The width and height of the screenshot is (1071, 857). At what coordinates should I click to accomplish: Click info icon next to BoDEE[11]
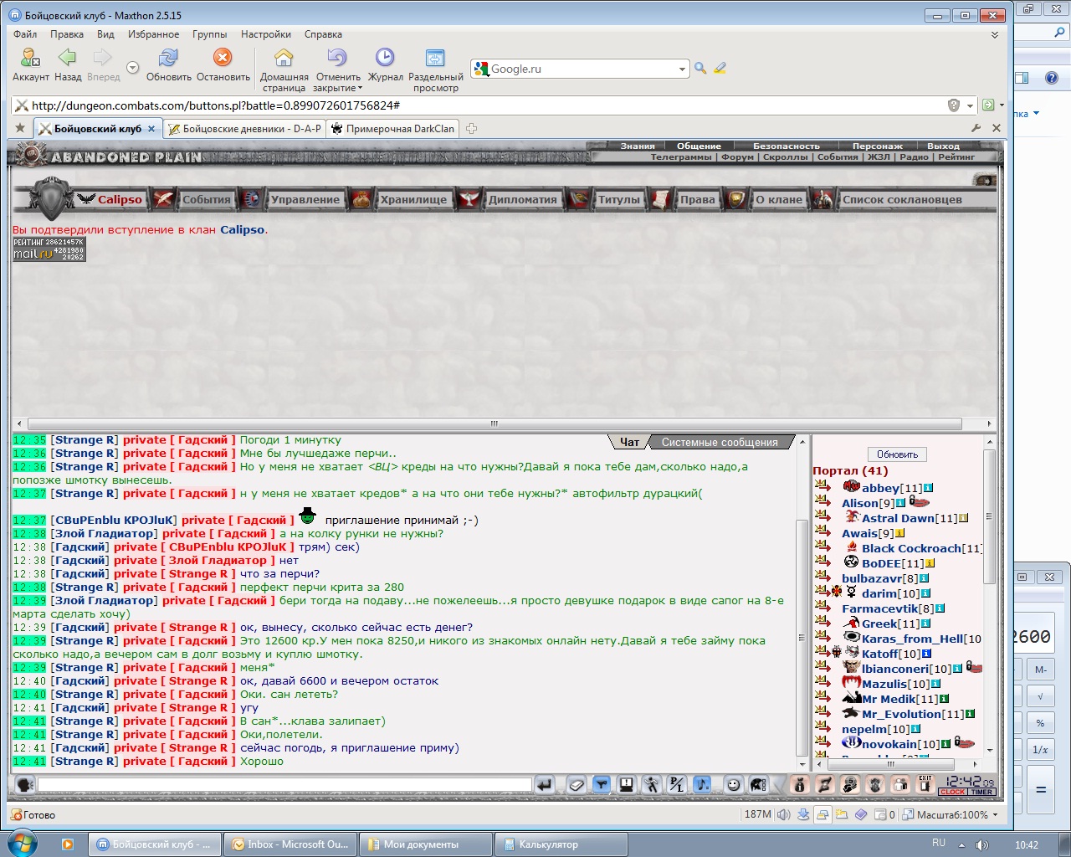click(930, 563)
